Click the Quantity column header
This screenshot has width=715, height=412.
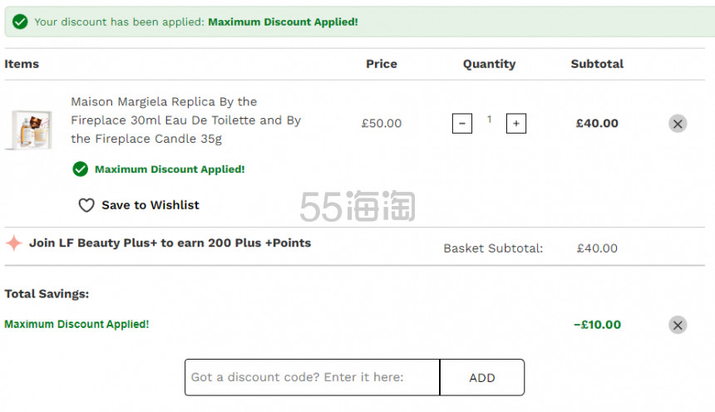[489, 64]
